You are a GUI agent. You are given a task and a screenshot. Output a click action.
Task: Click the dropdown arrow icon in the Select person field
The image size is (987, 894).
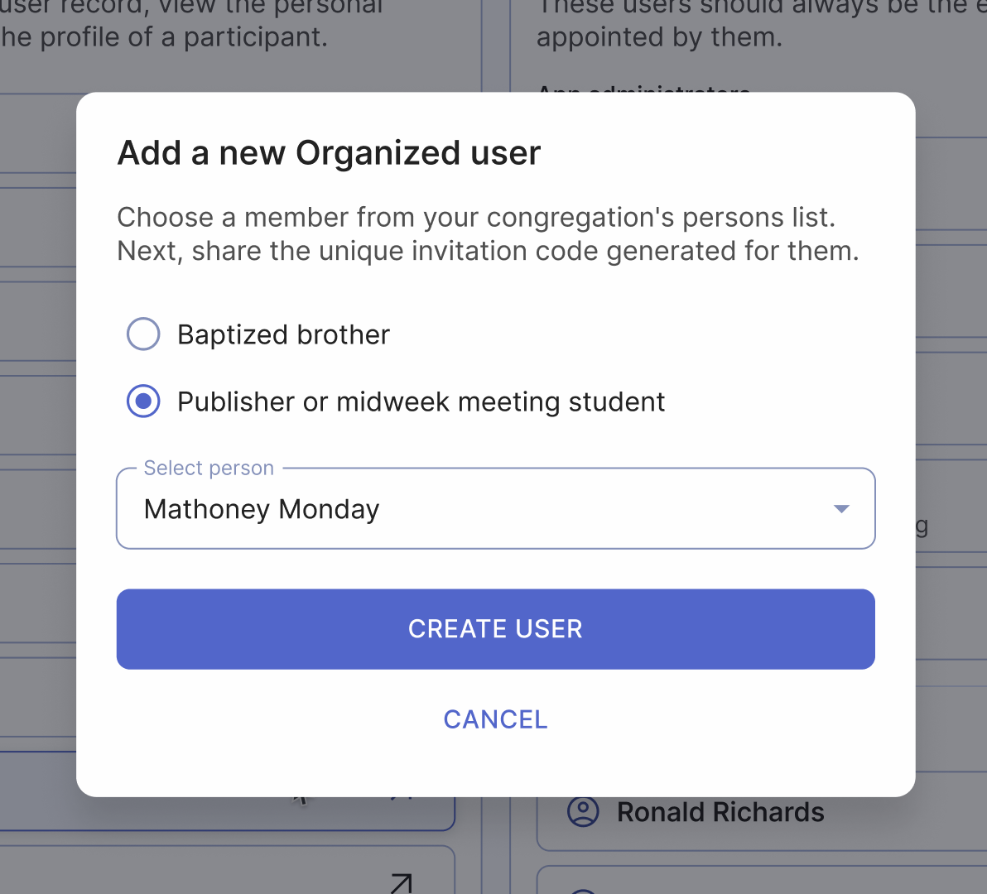(x=841, y=508)
